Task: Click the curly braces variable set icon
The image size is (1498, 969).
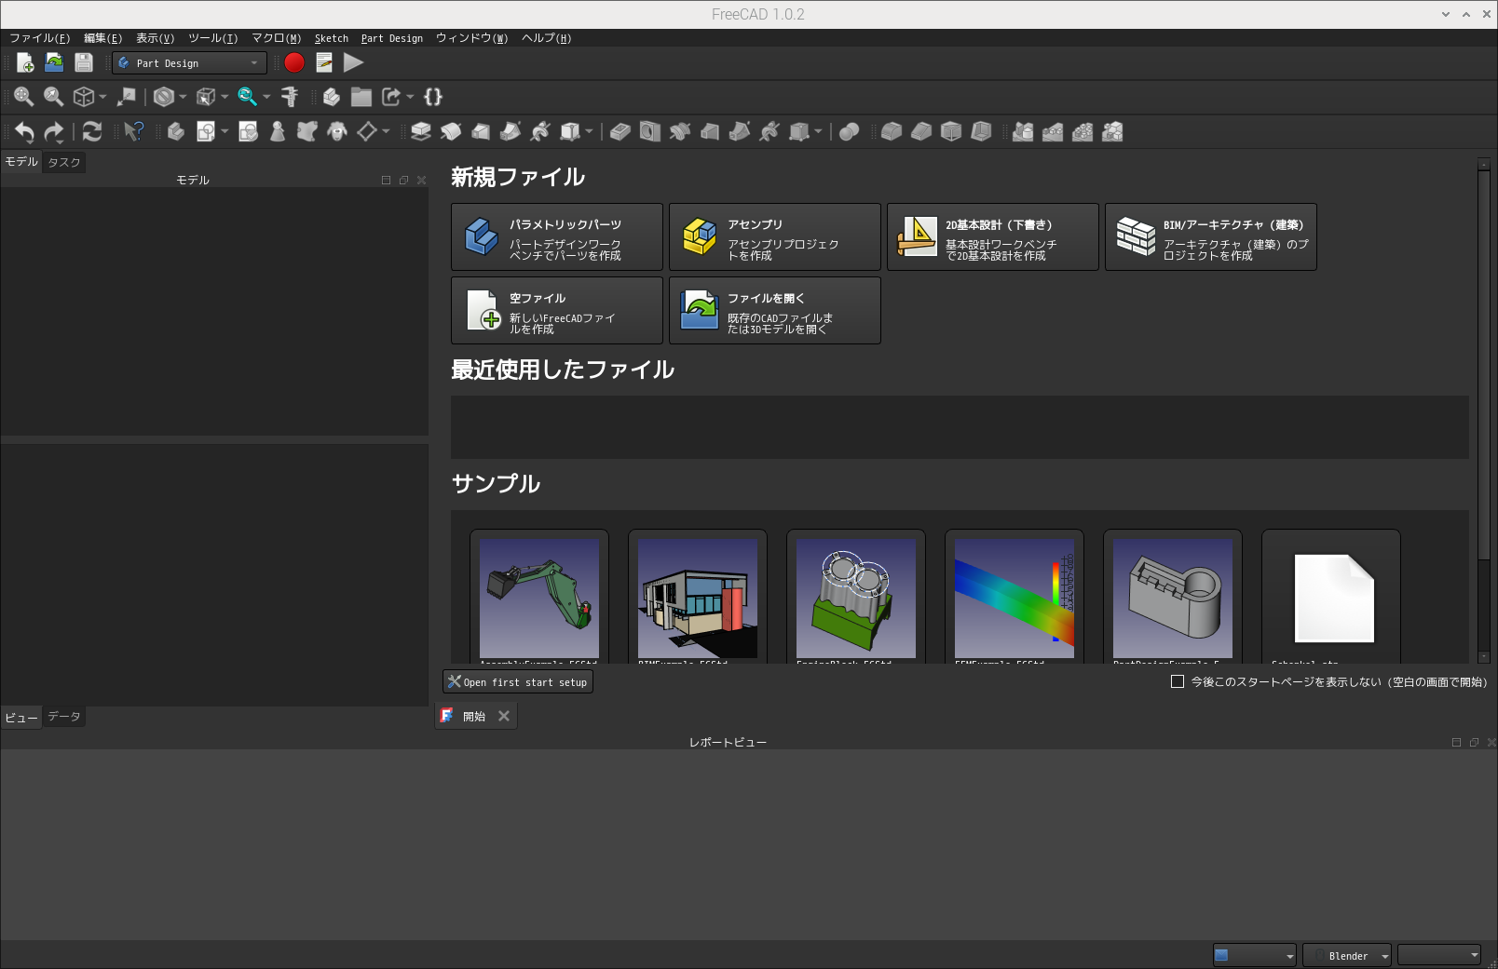Action: [x=433, y=97]
